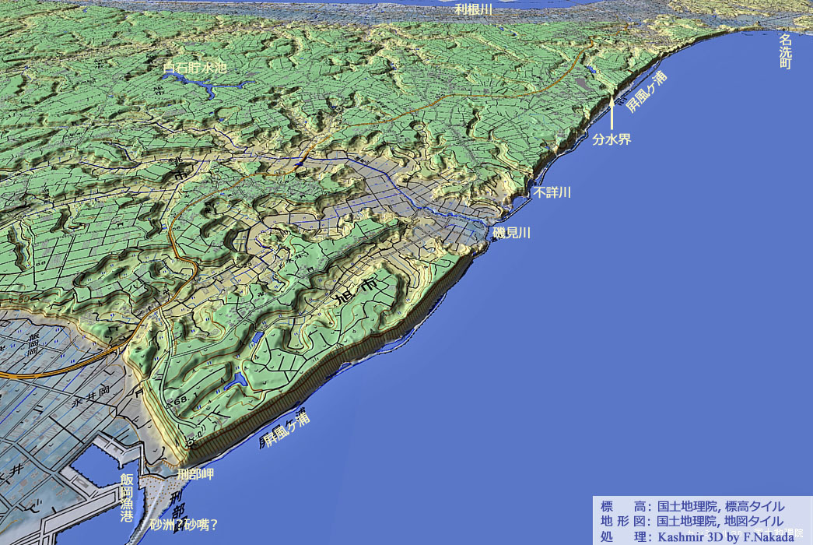The height and width of the screenshot is (545, 813).
Task: Select the 刑部岬 cape label
Action: click(x=194, y=473)
